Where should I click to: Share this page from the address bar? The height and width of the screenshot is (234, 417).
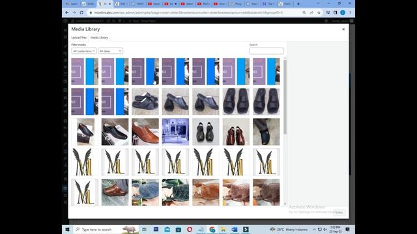[311, 12]
